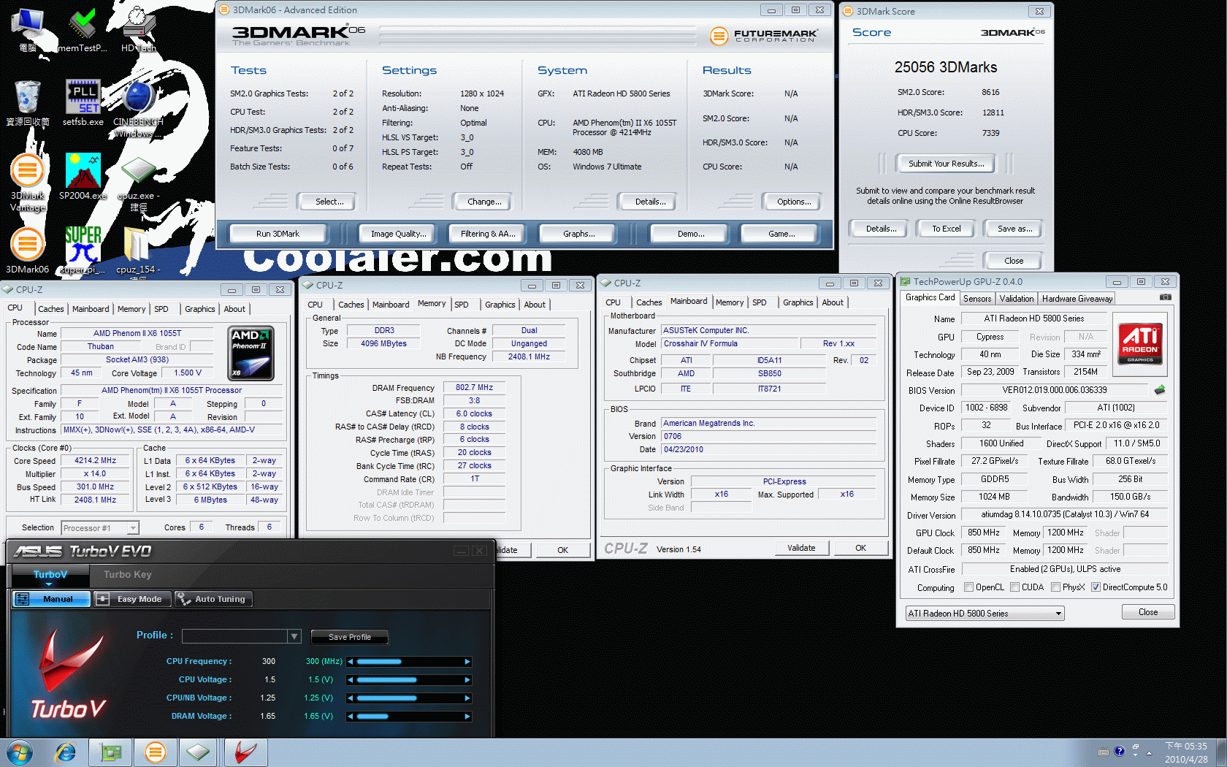1227x767 pixels.
Task: Toggle the DirectCompute 5.0 checkbox
Action: tap(1096, 587)
